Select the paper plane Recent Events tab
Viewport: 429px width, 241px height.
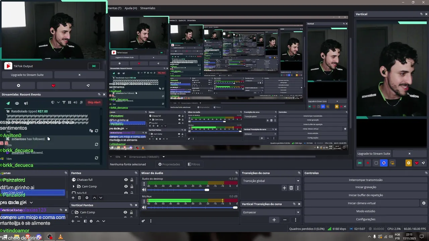click(8, 103)
